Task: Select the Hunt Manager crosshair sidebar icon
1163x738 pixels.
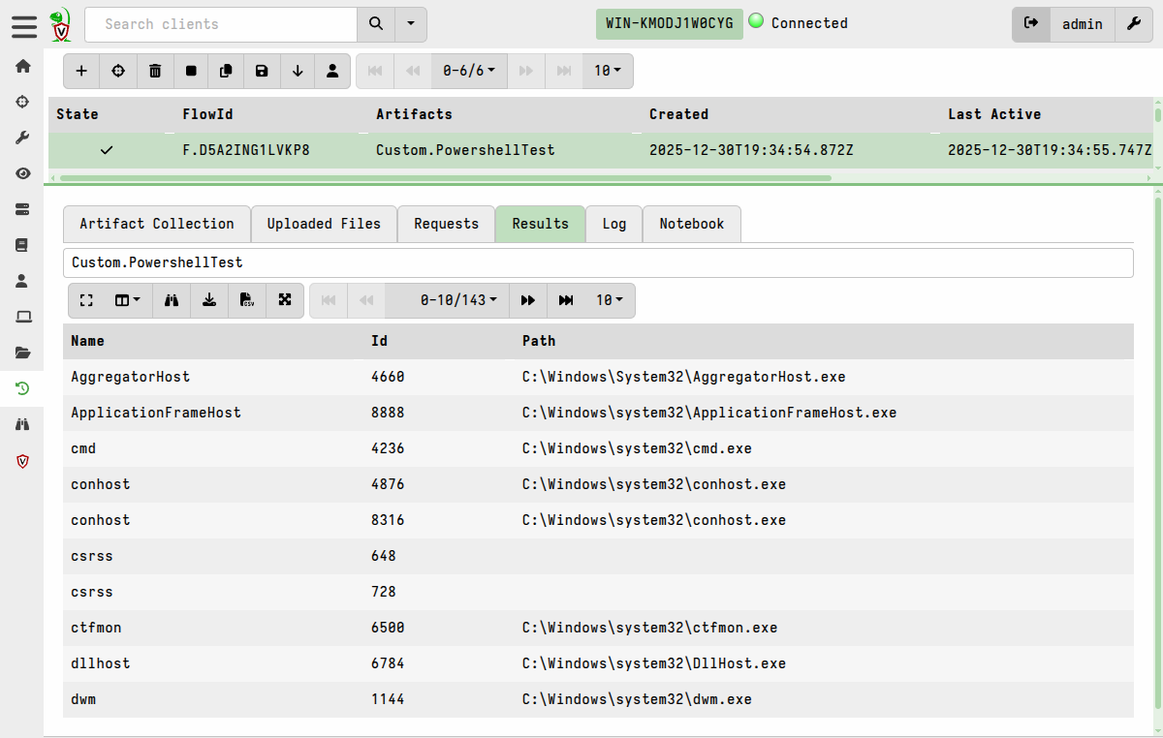Action: (x=22, y=102)
